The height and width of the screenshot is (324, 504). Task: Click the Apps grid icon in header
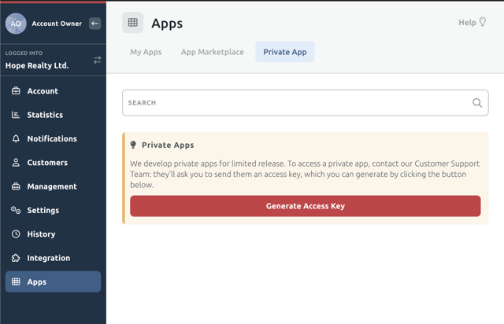pyautogui.click(x=133, y=23)
